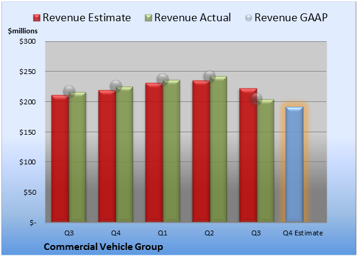Select the 'Revenue GAAP' legend label
This screenshot has height=256, width=357.
click(x=291, y=18)
